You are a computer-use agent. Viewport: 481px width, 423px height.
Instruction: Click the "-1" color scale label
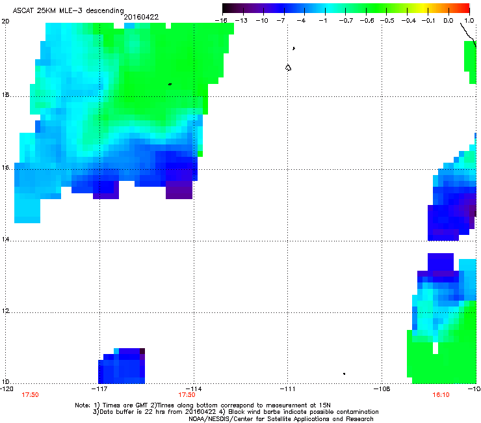(322, 21)
